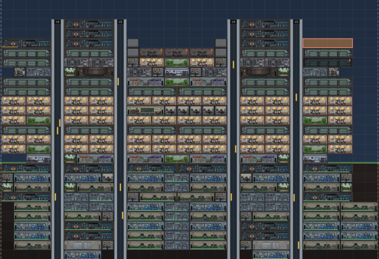The height and width of the screenshot is (259, 379).
Task: Select upper-left shopping mall in central tower
Action: coord(146,82)
